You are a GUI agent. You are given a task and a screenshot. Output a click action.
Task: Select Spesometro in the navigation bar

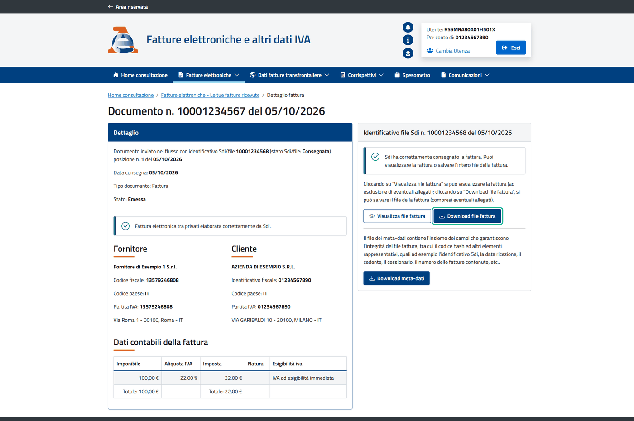pos(412,75)
